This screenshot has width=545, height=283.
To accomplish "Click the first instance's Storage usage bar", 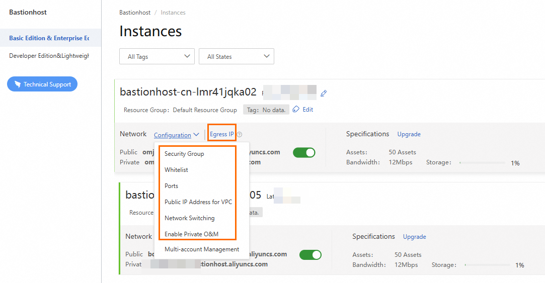I will [482, 162].
